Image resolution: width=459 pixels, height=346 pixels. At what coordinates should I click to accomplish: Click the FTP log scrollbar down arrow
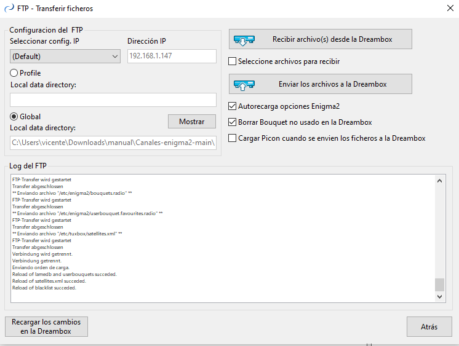439,296
